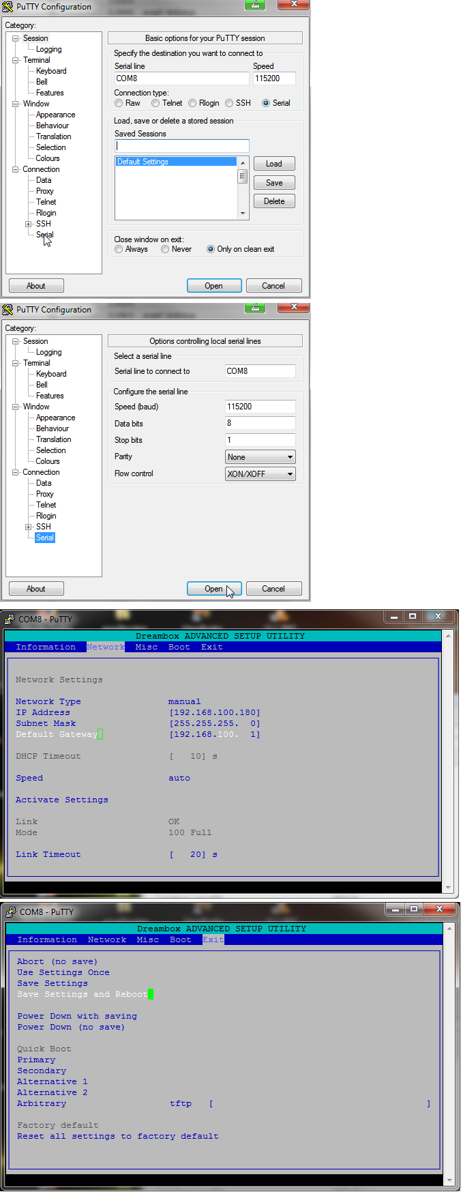Set close window on exit to Never
This screenshot has width=461, height=1194.
tap(165, 250)
